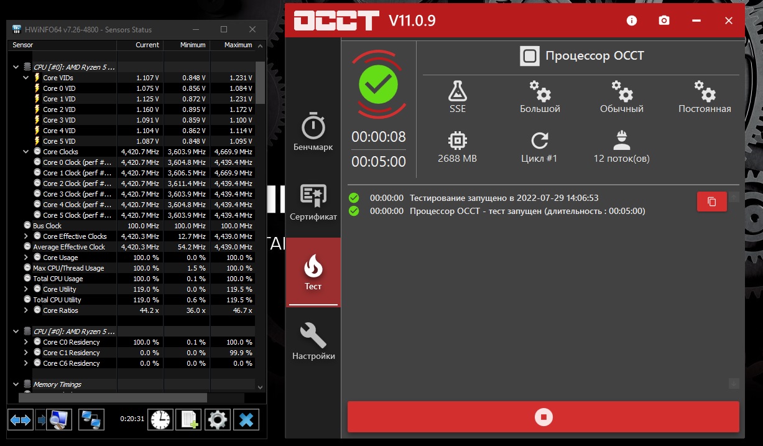
Task: Click the 00:05:00 total duration text
Action: click(379, 162)
